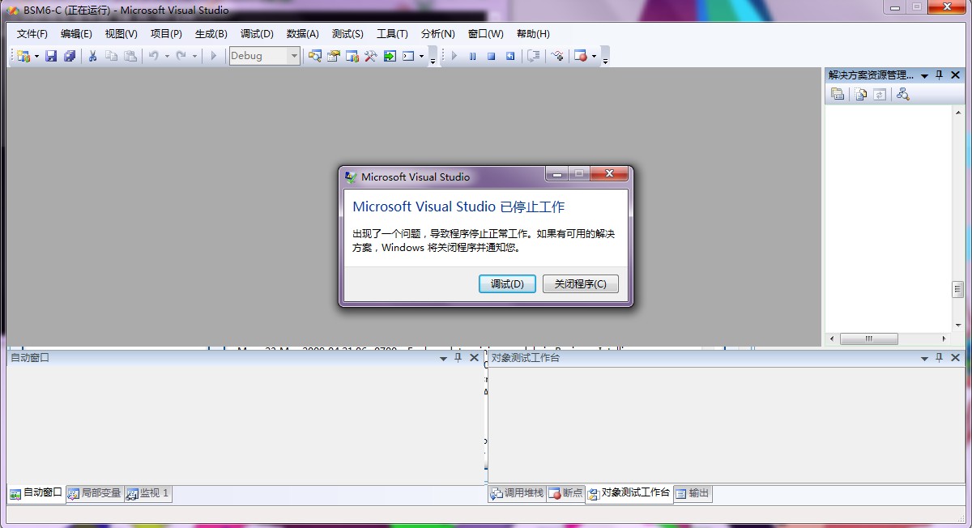This screenshot has height=528, width=972.
Task: Open the 生成(B) menu
Action: pyautogui.click(x=211, y=33)
